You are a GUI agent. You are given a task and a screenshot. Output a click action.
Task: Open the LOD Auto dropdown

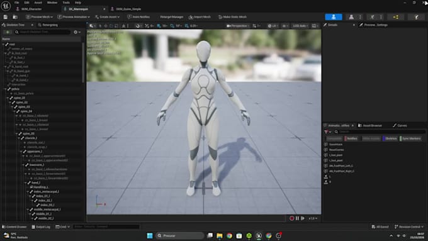click(x=300, y=26)
